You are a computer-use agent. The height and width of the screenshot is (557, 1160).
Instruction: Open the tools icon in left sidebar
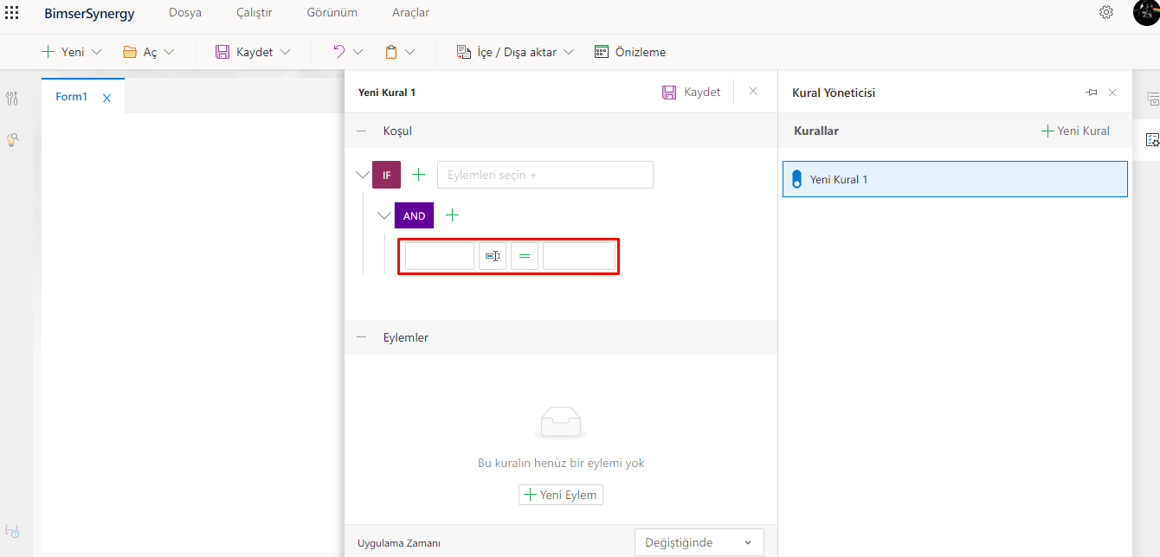click(x=12, y=99)
